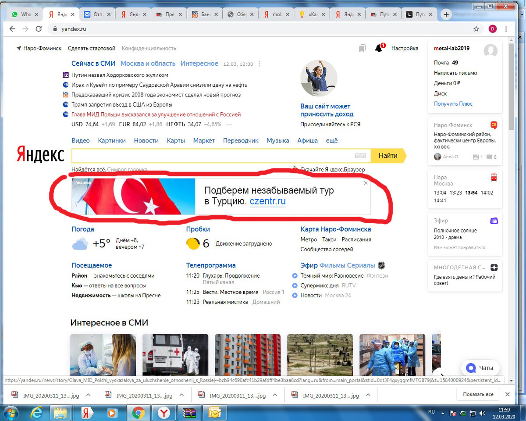The image size is (526, 421).
Task: Open the ambulance news thumbnail
Action: pyautogui.click(x=175, y=354)
